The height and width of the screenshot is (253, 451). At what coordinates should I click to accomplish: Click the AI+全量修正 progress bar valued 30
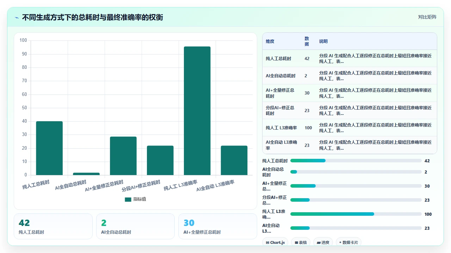pyautogui.click(x=356, y=186)
